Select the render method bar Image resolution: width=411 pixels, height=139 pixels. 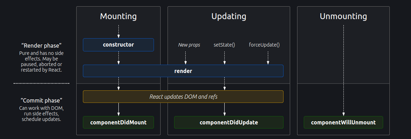[x=183, y=71]
